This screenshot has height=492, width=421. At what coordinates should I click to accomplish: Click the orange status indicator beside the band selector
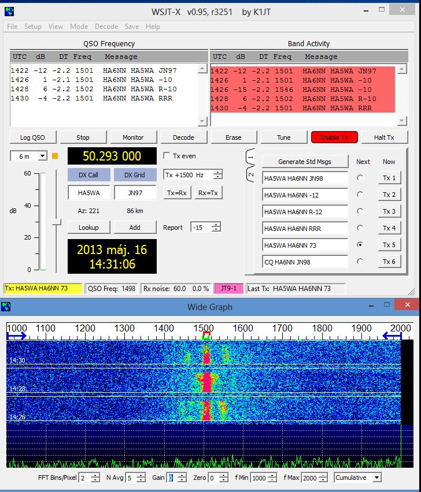click(55, 156)
